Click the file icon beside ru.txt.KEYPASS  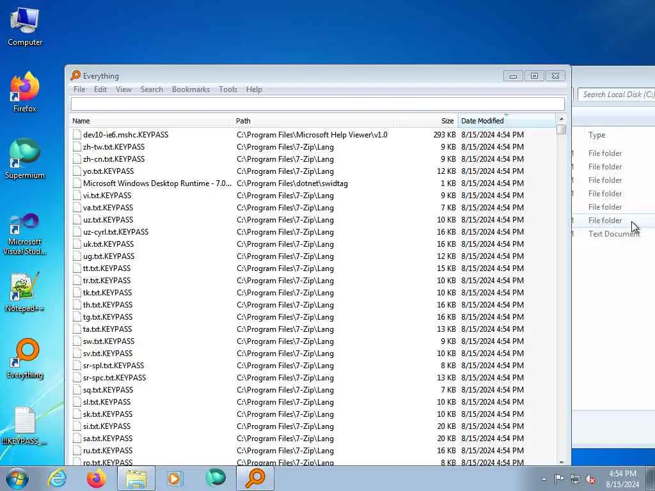(77, 451)
